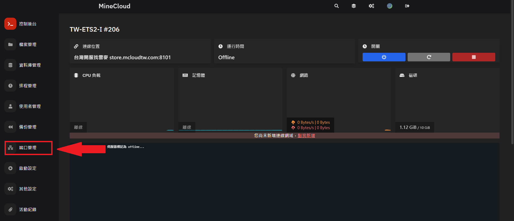Image resolution: width=514 pixels, height=221 pixels.
Task: Open the user avatar in header
Action: pos(390,6)
